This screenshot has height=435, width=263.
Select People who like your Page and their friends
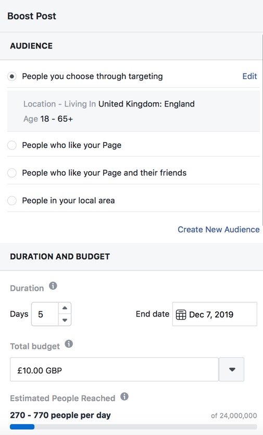coord(12,173)
